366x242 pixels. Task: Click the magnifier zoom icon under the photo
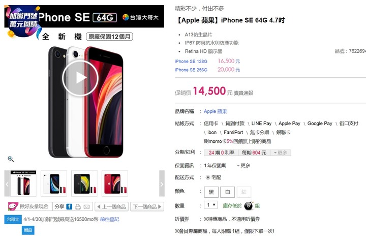(11, 159)
